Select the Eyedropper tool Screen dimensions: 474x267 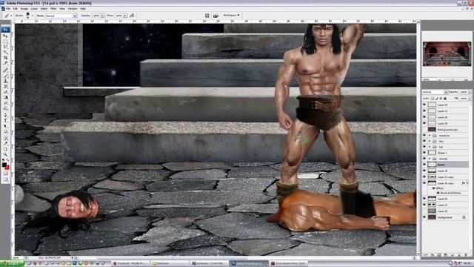(x=5, y=143)
